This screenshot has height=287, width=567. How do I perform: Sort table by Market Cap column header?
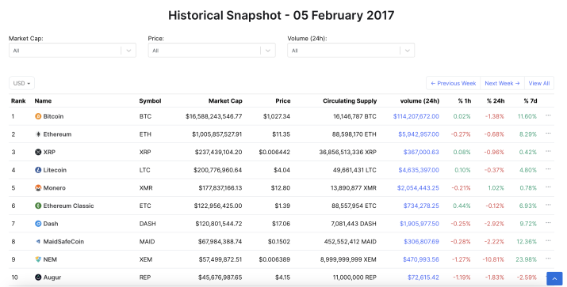[225, 101]
